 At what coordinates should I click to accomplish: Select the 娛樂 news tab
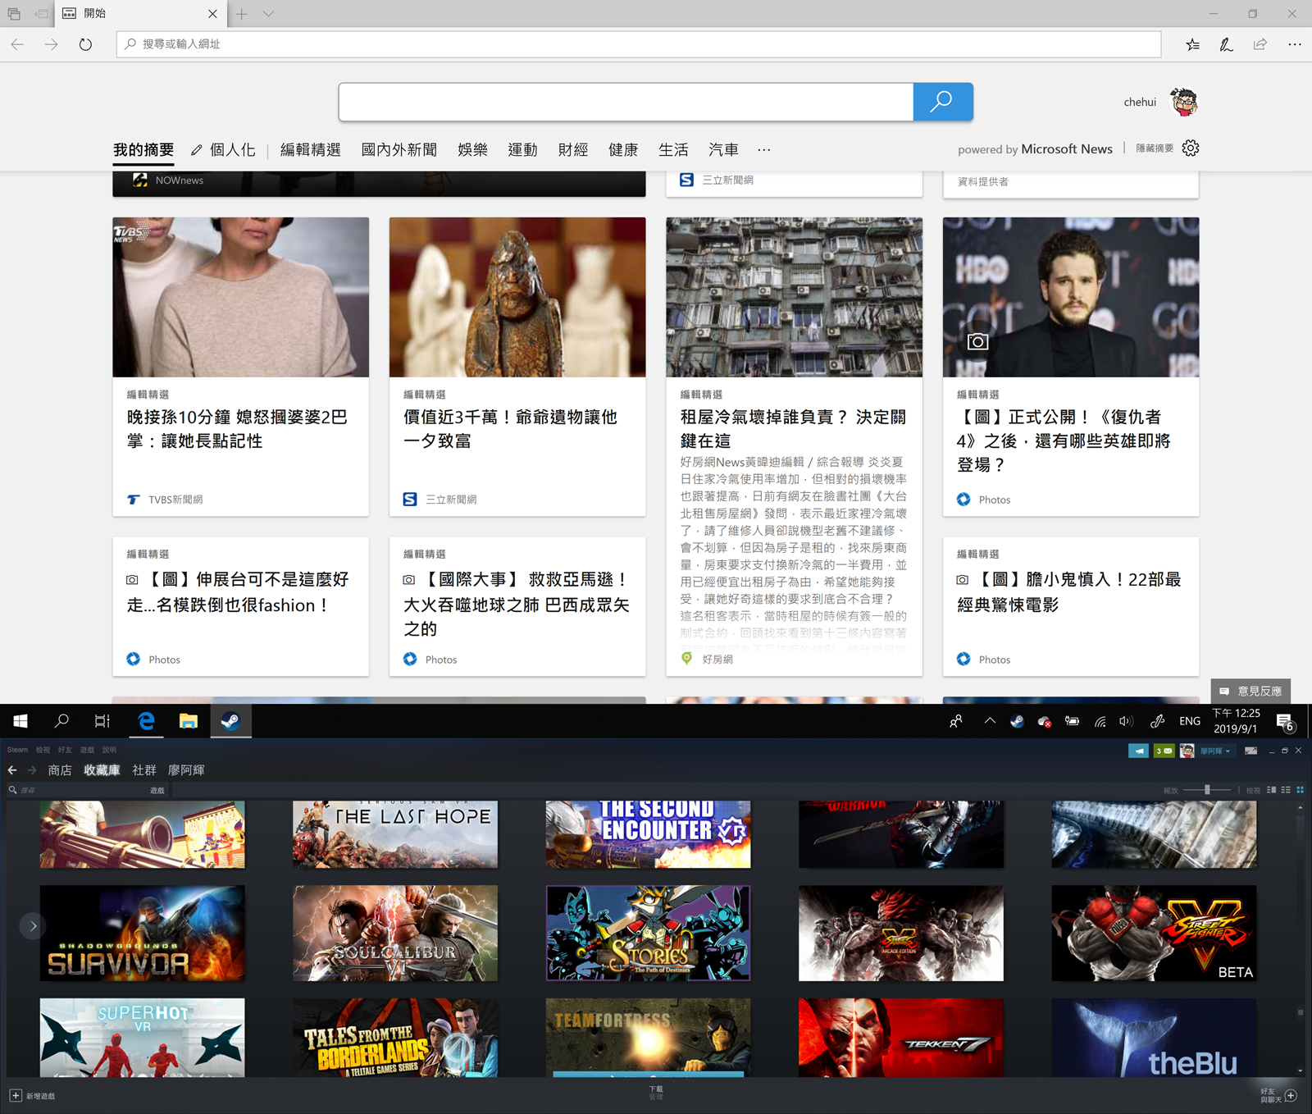(472, 150)
